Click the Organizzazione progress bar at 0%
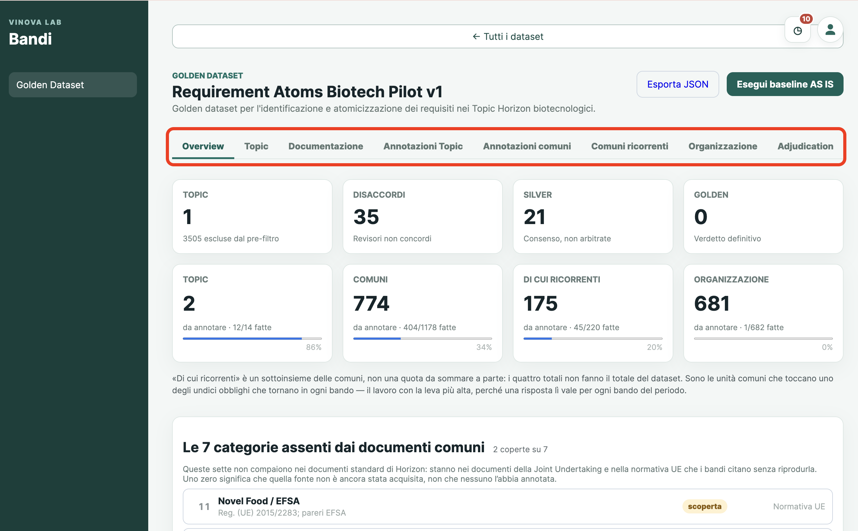858x531 pixels. 763,339
